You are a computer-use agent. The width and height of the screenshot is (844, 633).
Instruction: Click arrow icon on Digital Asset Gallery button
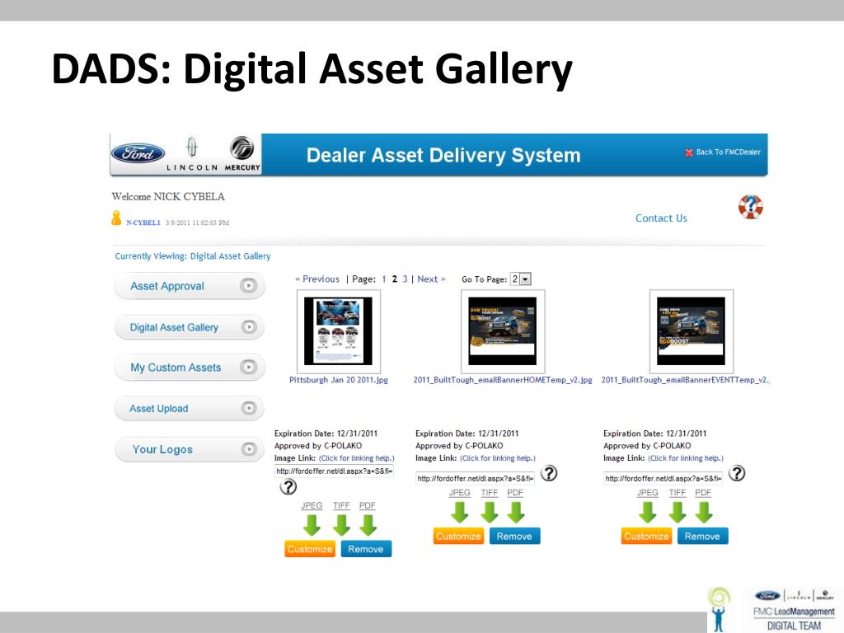249,326
